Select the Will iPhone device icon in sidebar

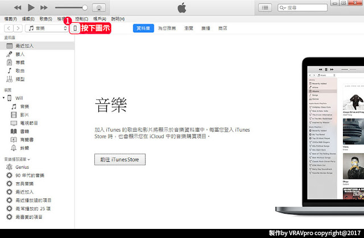click(x=9, y=98)
